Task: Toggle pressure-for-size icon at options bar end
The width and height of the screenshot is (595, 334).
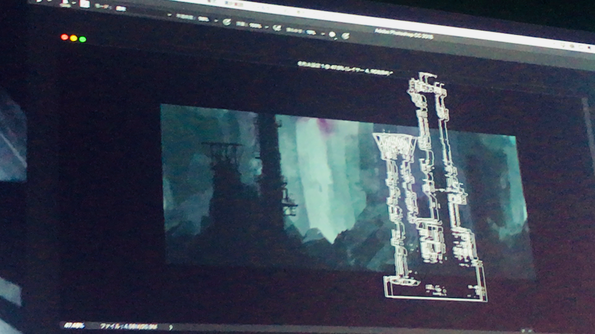Action: (x=345, y=36)
